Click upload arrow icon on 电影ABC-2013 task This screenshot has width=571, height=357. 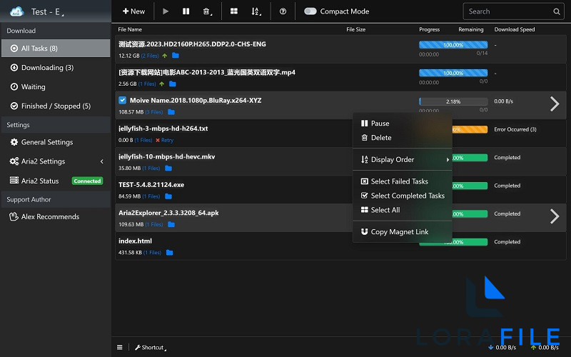[x=162, y=84]
